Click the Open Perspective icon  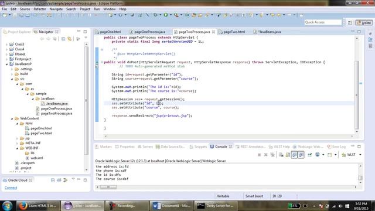click(x=350, y=22)
